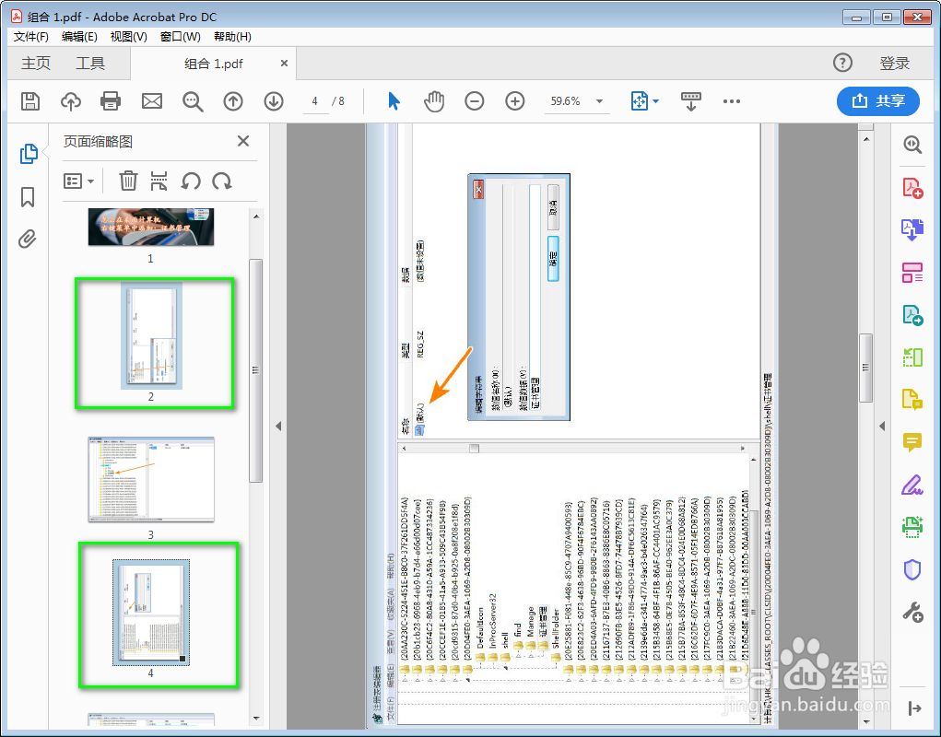Activate the hand pan tool
Image resolution: width=941 pixels, height=737 pixels.
point(434,101)
